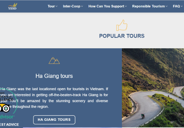184x128 pixels.
Task: Open the Reponsible Tourism menu
Action: point(148,6)
